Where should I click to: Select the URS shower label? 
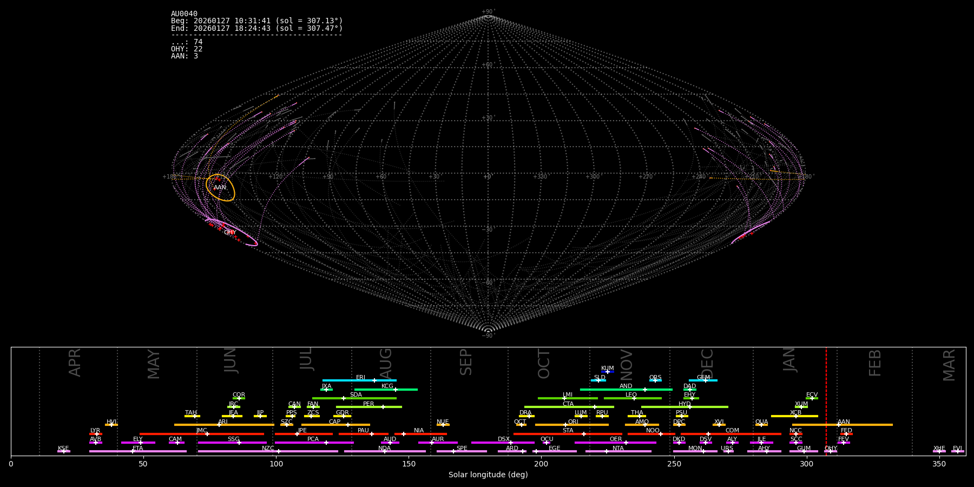pyautogui.click(x=727, y=449)
